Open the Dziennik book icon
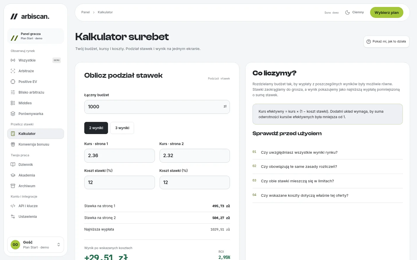 13,165
